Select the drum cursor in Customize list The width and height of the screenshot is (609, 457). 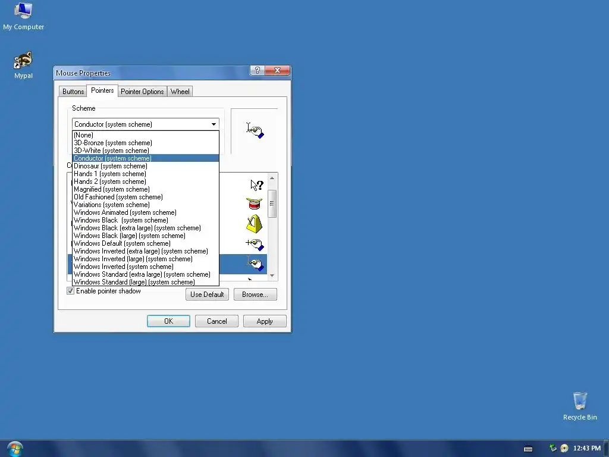point(254,204)
